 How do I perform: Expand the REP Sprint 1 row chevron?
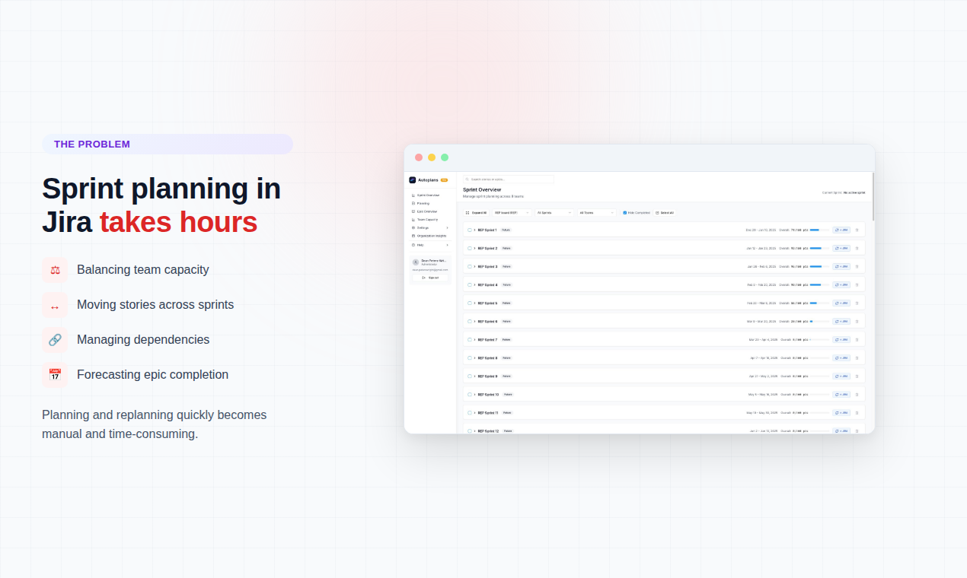click(x=474, y=230)
